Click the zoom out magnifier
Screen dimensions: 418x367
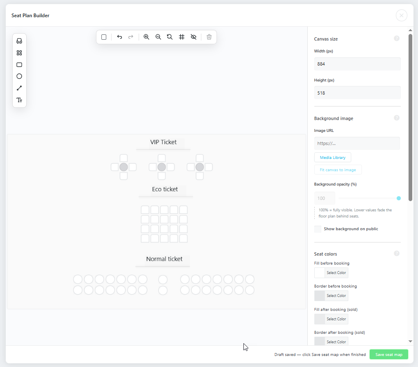tap(158, 37)
